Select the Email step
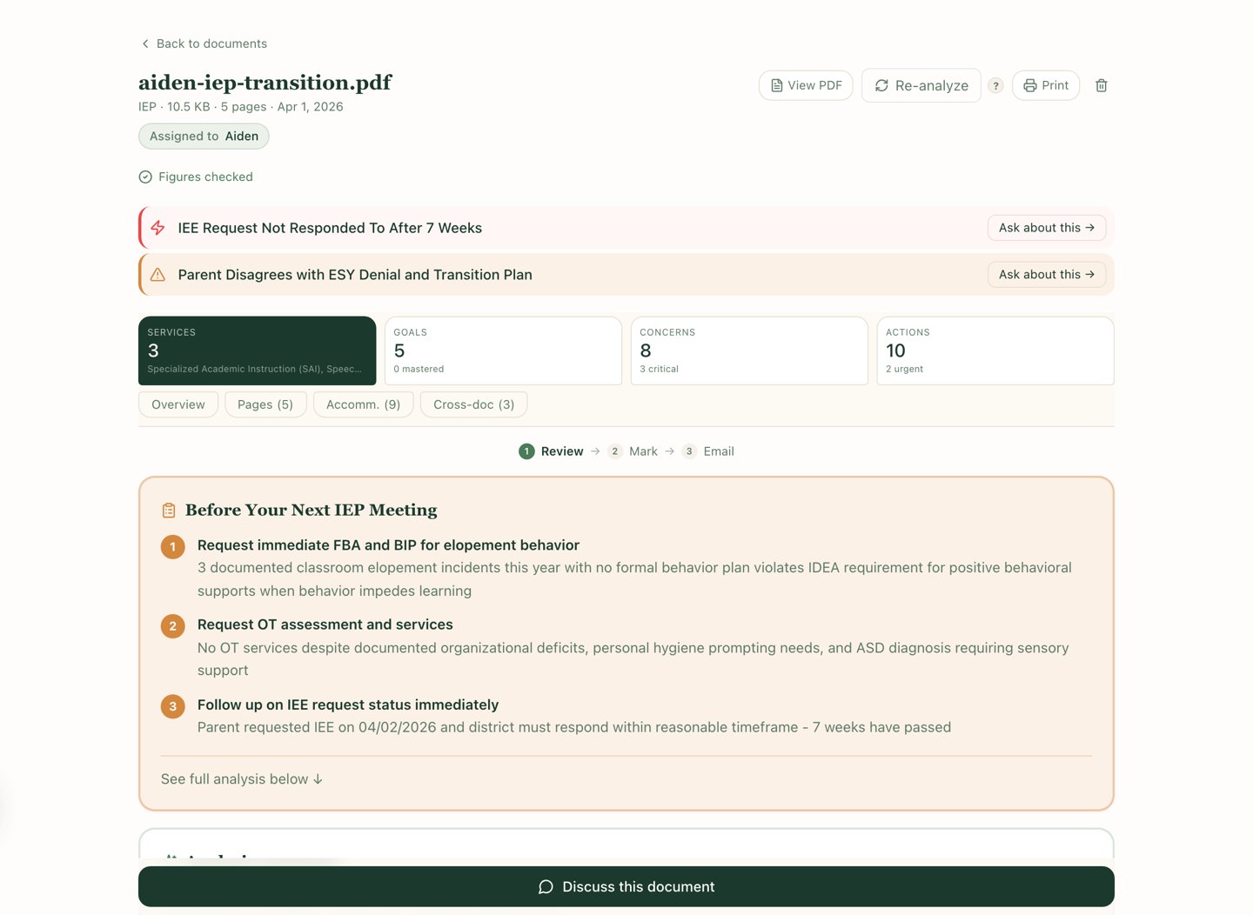Image resolution: width=1253 pixels, height=915 pixels. (x=708, y=451)
